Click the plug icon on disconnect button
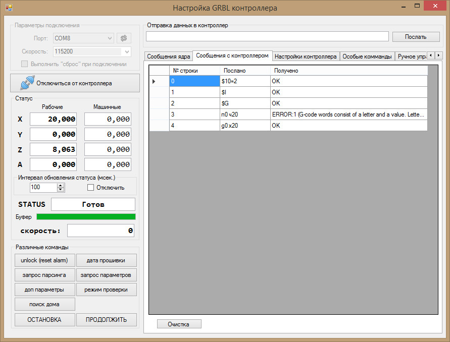 [x=27, y=83]
